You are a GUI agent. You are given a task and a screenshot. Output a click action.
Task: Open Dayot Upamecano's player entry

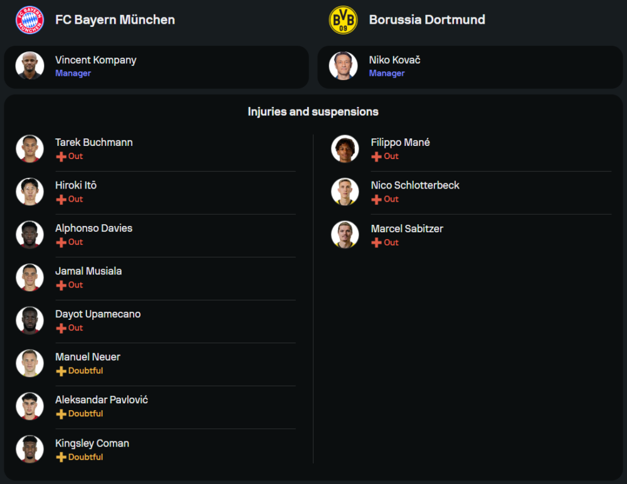98,314
